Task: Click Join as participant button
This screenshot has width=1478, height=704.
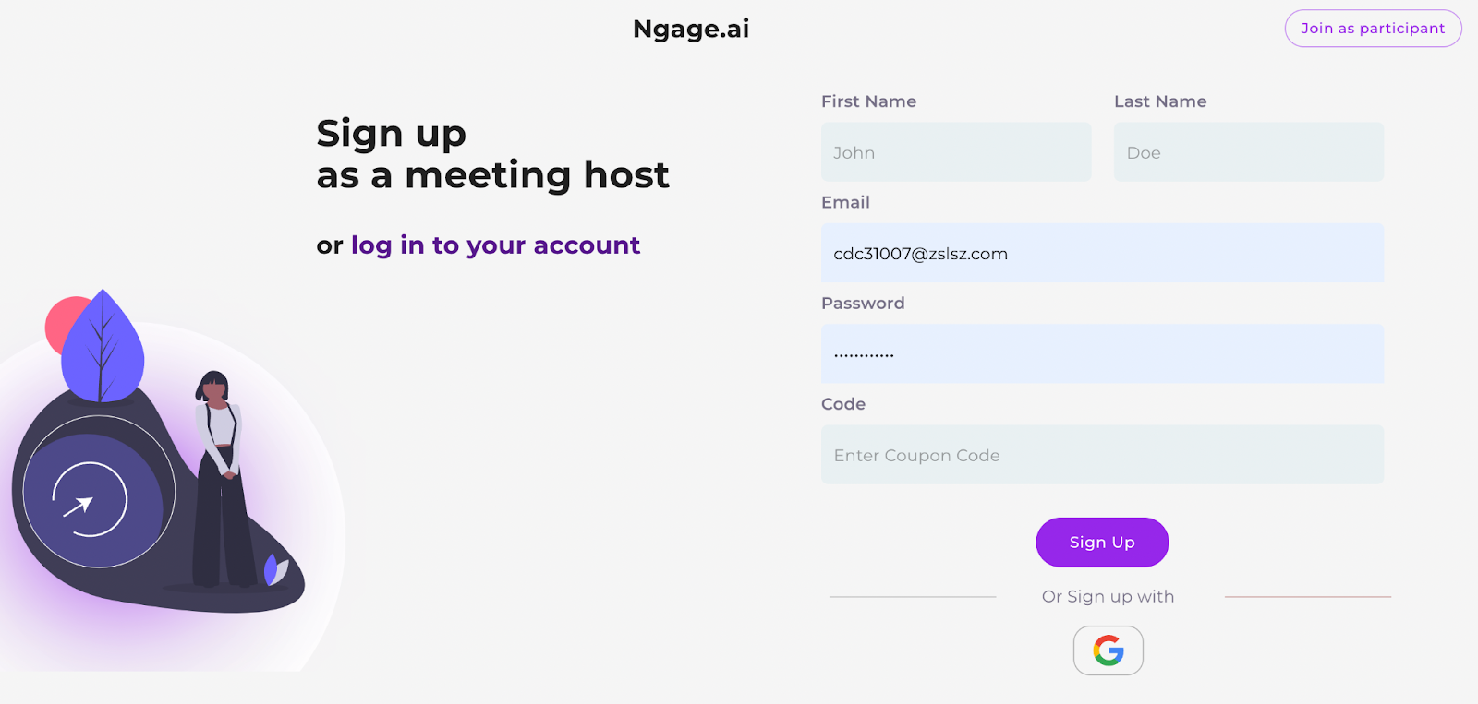Action: [x=1373, y=29]
